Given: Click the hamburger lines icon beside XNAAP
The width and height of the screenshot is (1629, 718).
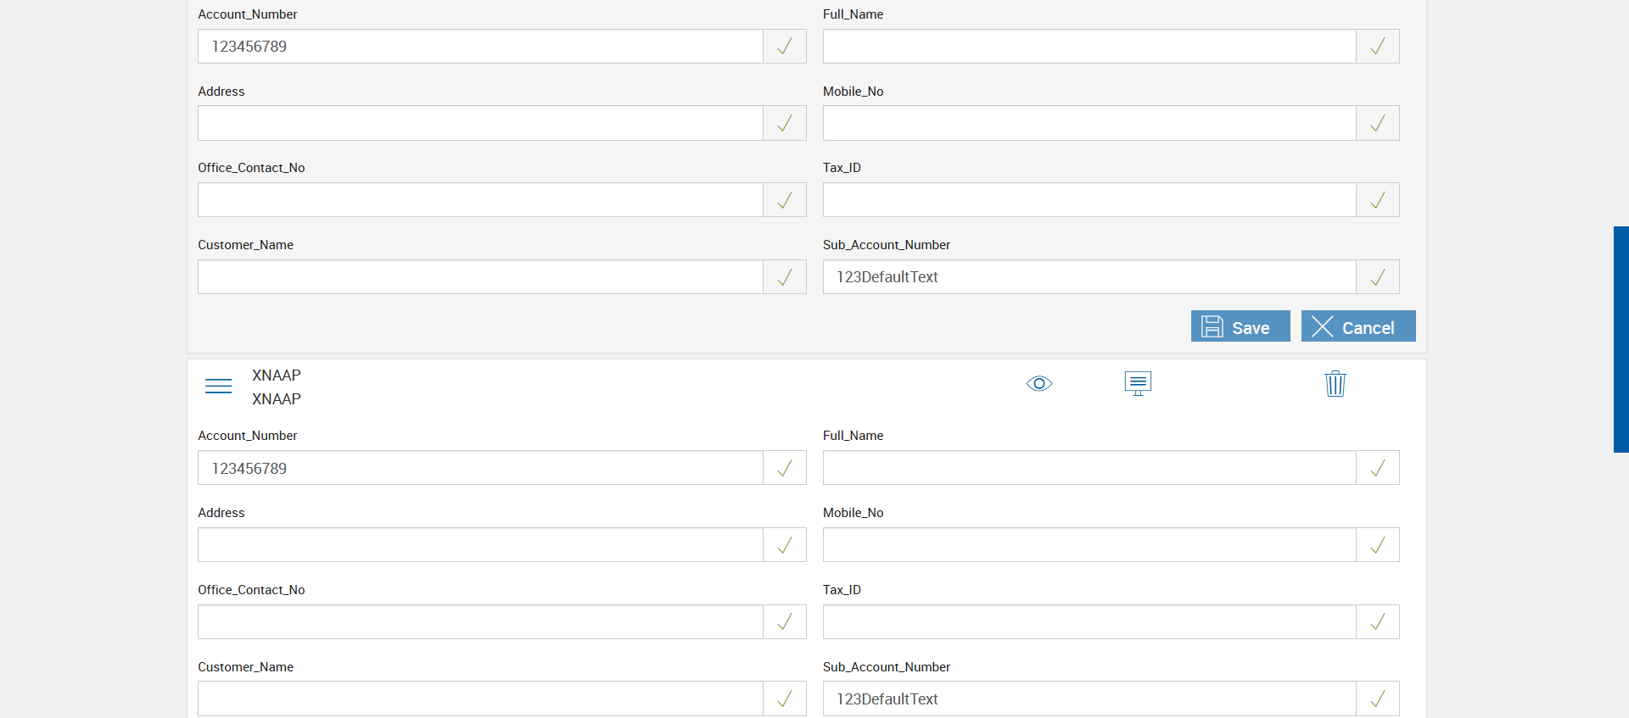Looking at the screenshot, I should [x=218, y=386].
